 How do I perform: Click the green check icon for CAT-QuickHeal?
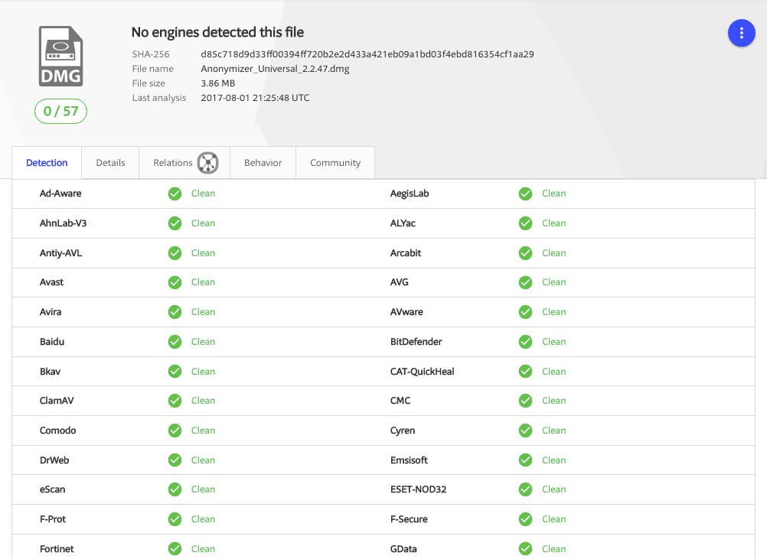(525, 372)
